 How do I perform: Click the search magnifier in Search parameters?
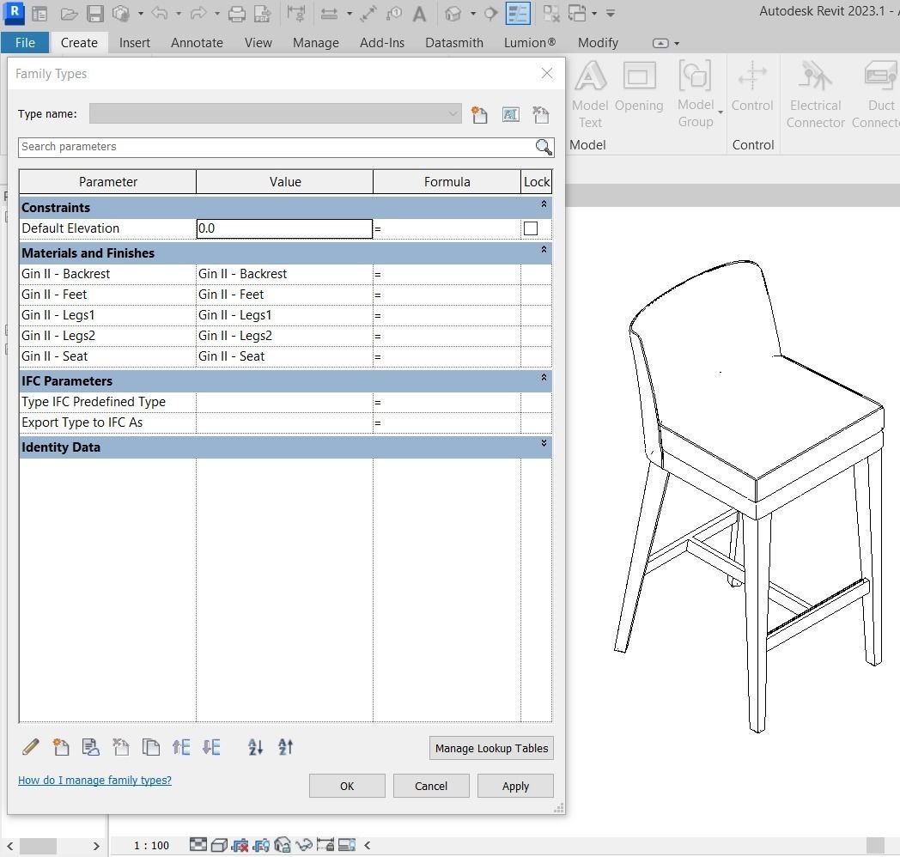click(544, 147)
